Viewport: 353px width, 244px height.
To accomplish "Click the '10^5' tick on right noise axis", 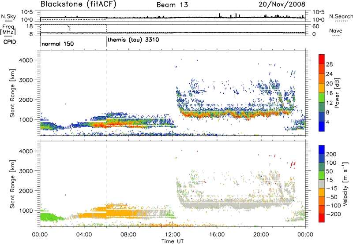I will tap(318, 12).
